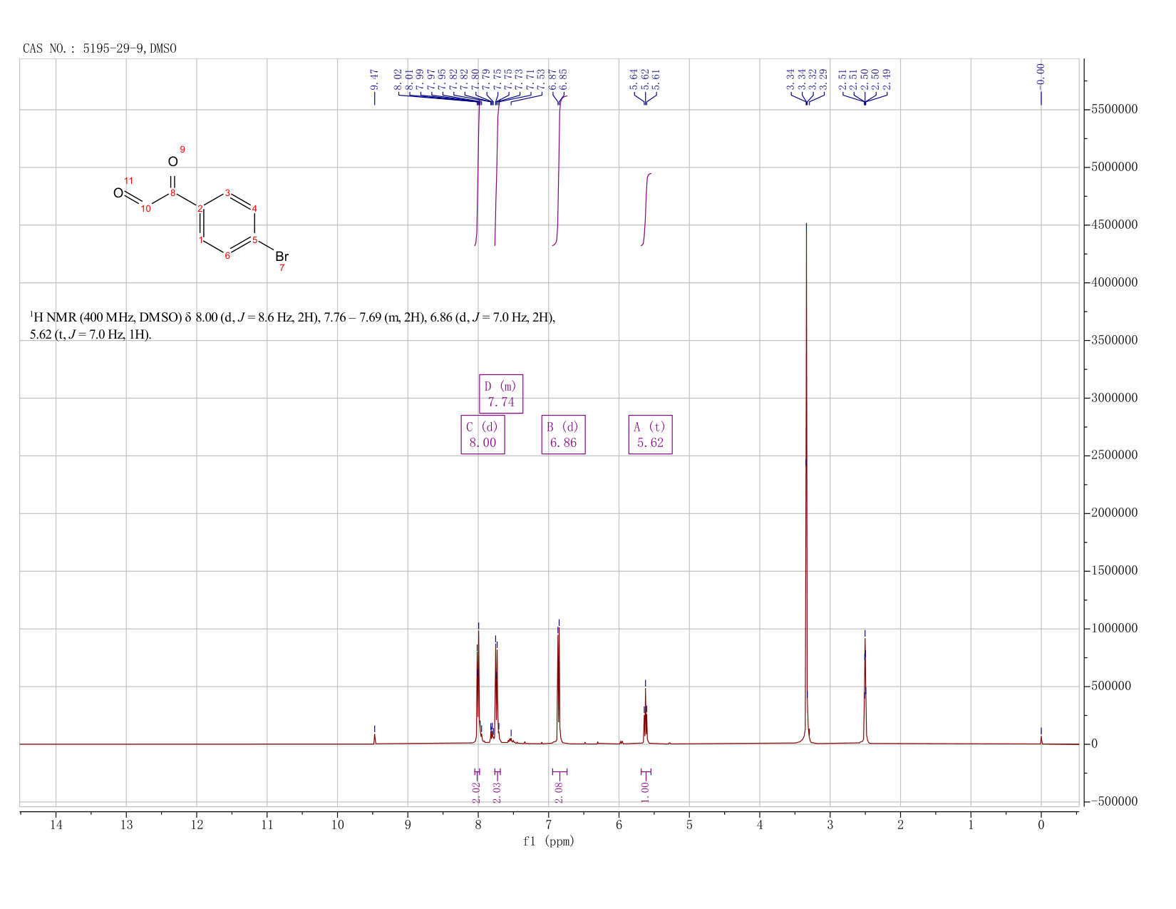Click the 1H NMR multiplet report text
Viewport: 1176px width, 909px height.
point(292,326)
